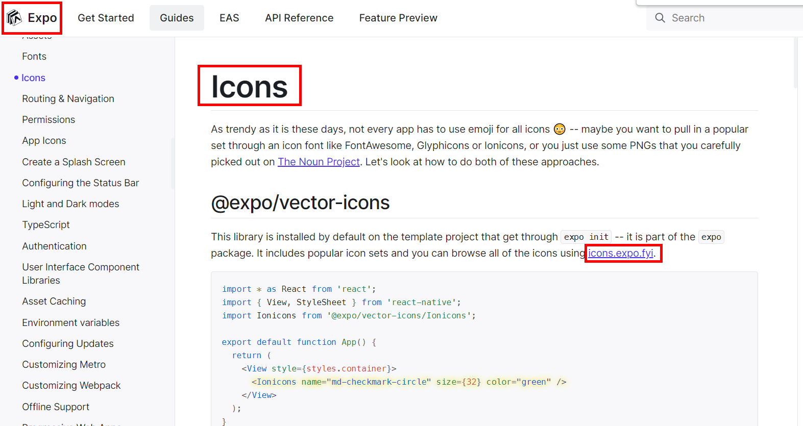Open App Icons guide
Image resolution: width=803 pixels, height=426 pixels.
[x=44, y=141]
